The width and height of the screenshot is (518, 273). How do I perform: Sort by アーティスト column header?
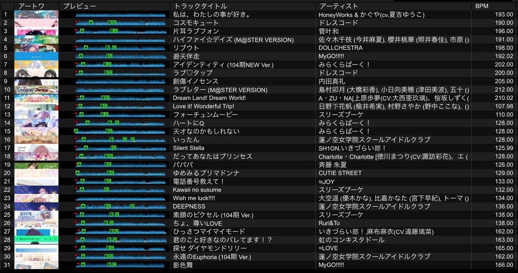pyautogui.click(x=394, y=6)
